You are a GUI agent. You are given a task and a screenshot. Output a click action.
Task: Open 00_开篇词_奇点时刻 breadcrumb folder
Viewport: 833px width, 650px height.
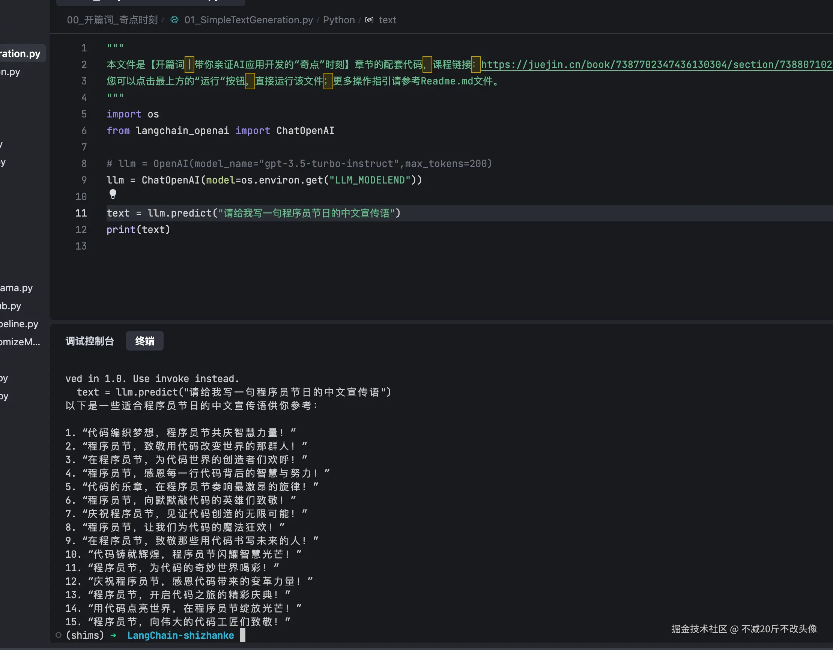click(112, 20)
